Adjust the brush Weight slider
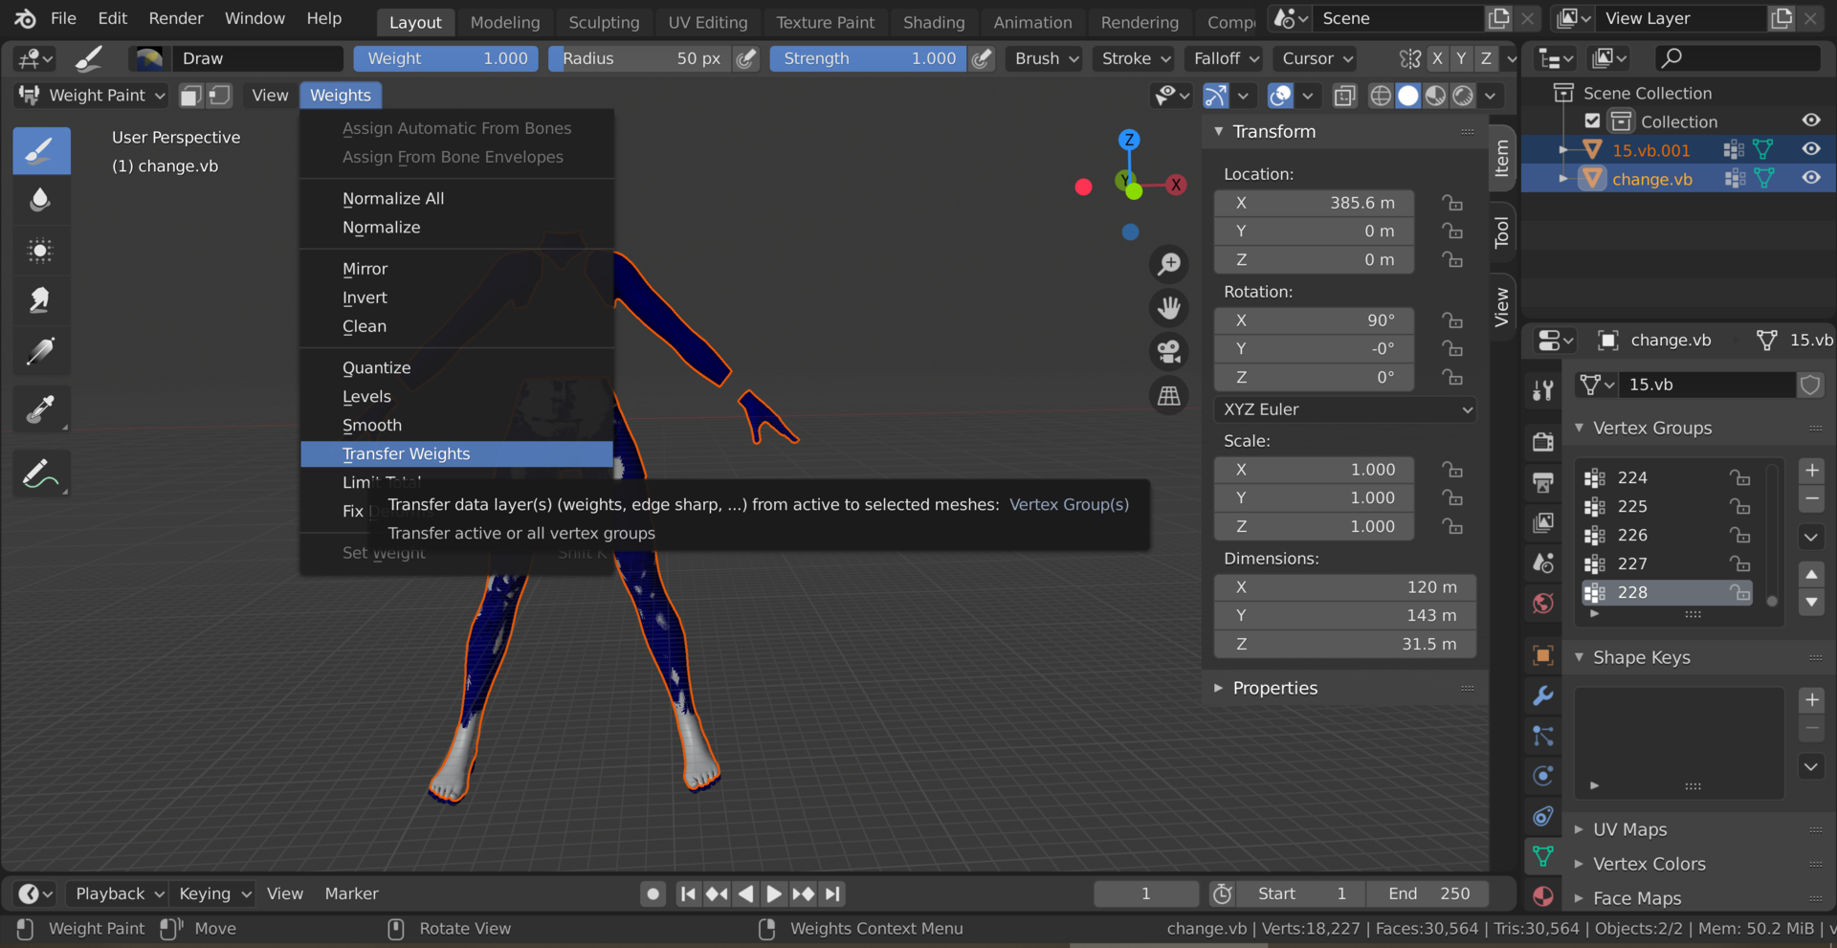Image resolution: width=1837 pixels, height=948 pixels. coord(446,58)
